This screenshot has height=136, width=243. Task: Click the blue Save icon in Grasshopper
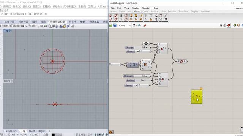[115, 25]
